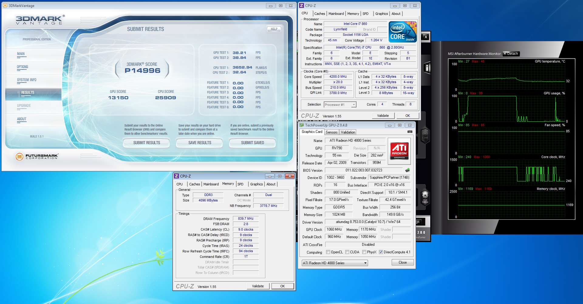Open Graphics tab in the memory timings CPU-Z window
This screenshot has height=304, width=583.
point(256,184)
